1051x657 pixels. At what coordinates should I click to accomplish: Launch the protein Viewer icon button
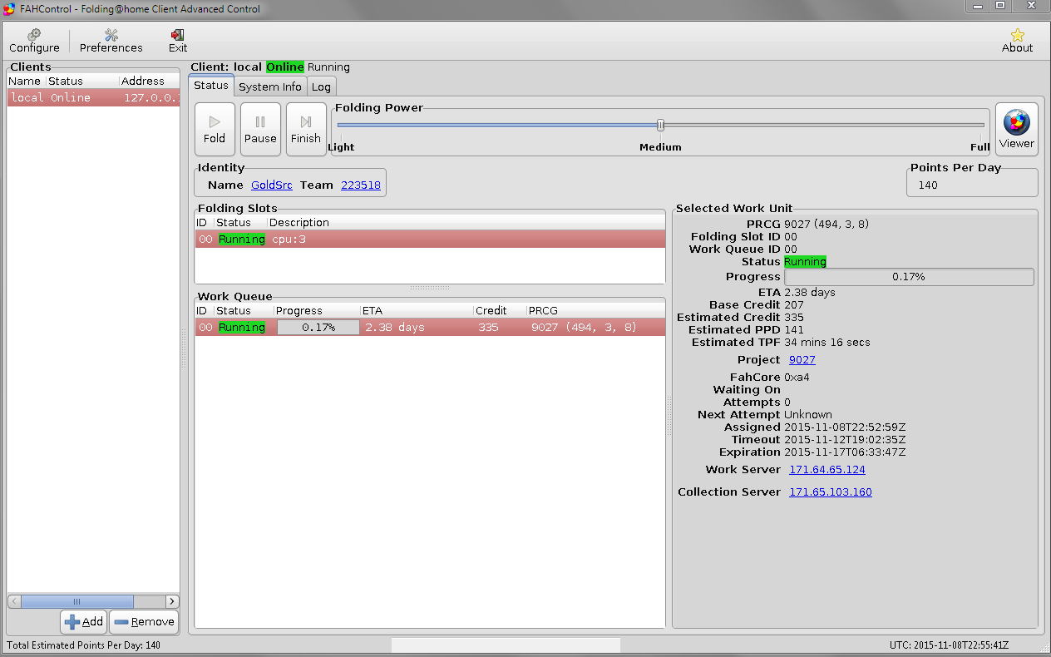pyautogui.click(x=1016, y=129)
